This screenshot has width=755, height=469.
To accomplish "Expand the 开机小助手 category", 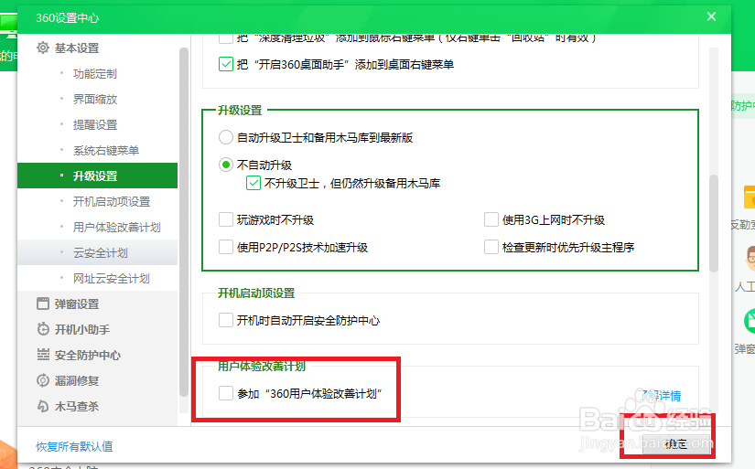I will [81, 329].
